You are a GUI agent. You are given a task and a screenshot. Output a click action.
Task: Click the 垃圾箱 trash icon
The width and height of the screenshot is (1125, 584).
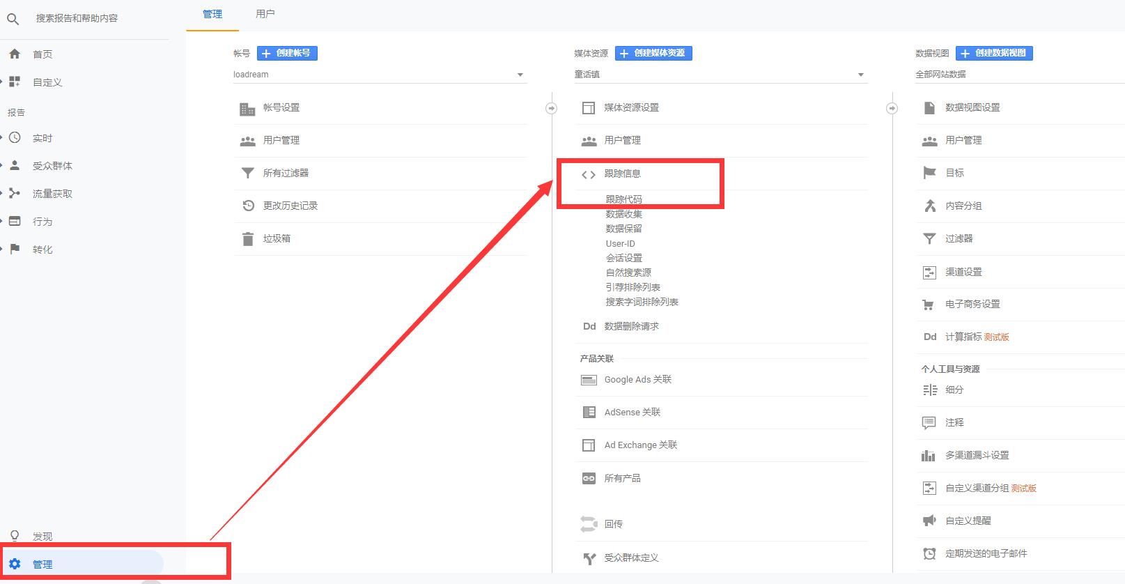247,238
